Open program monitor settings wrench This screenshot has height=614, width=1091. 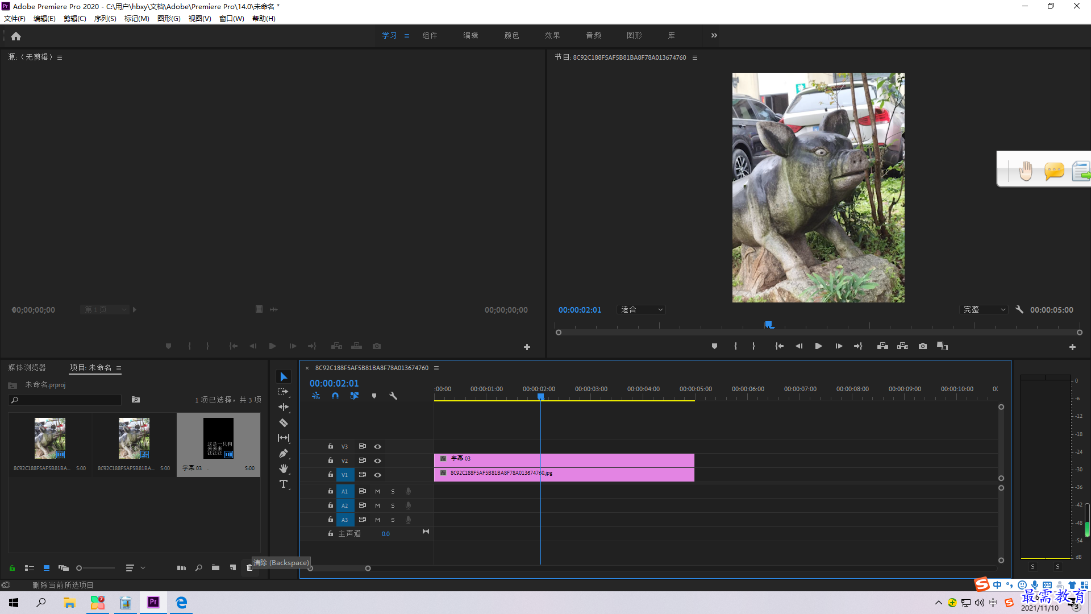[x=1019, y=310]
